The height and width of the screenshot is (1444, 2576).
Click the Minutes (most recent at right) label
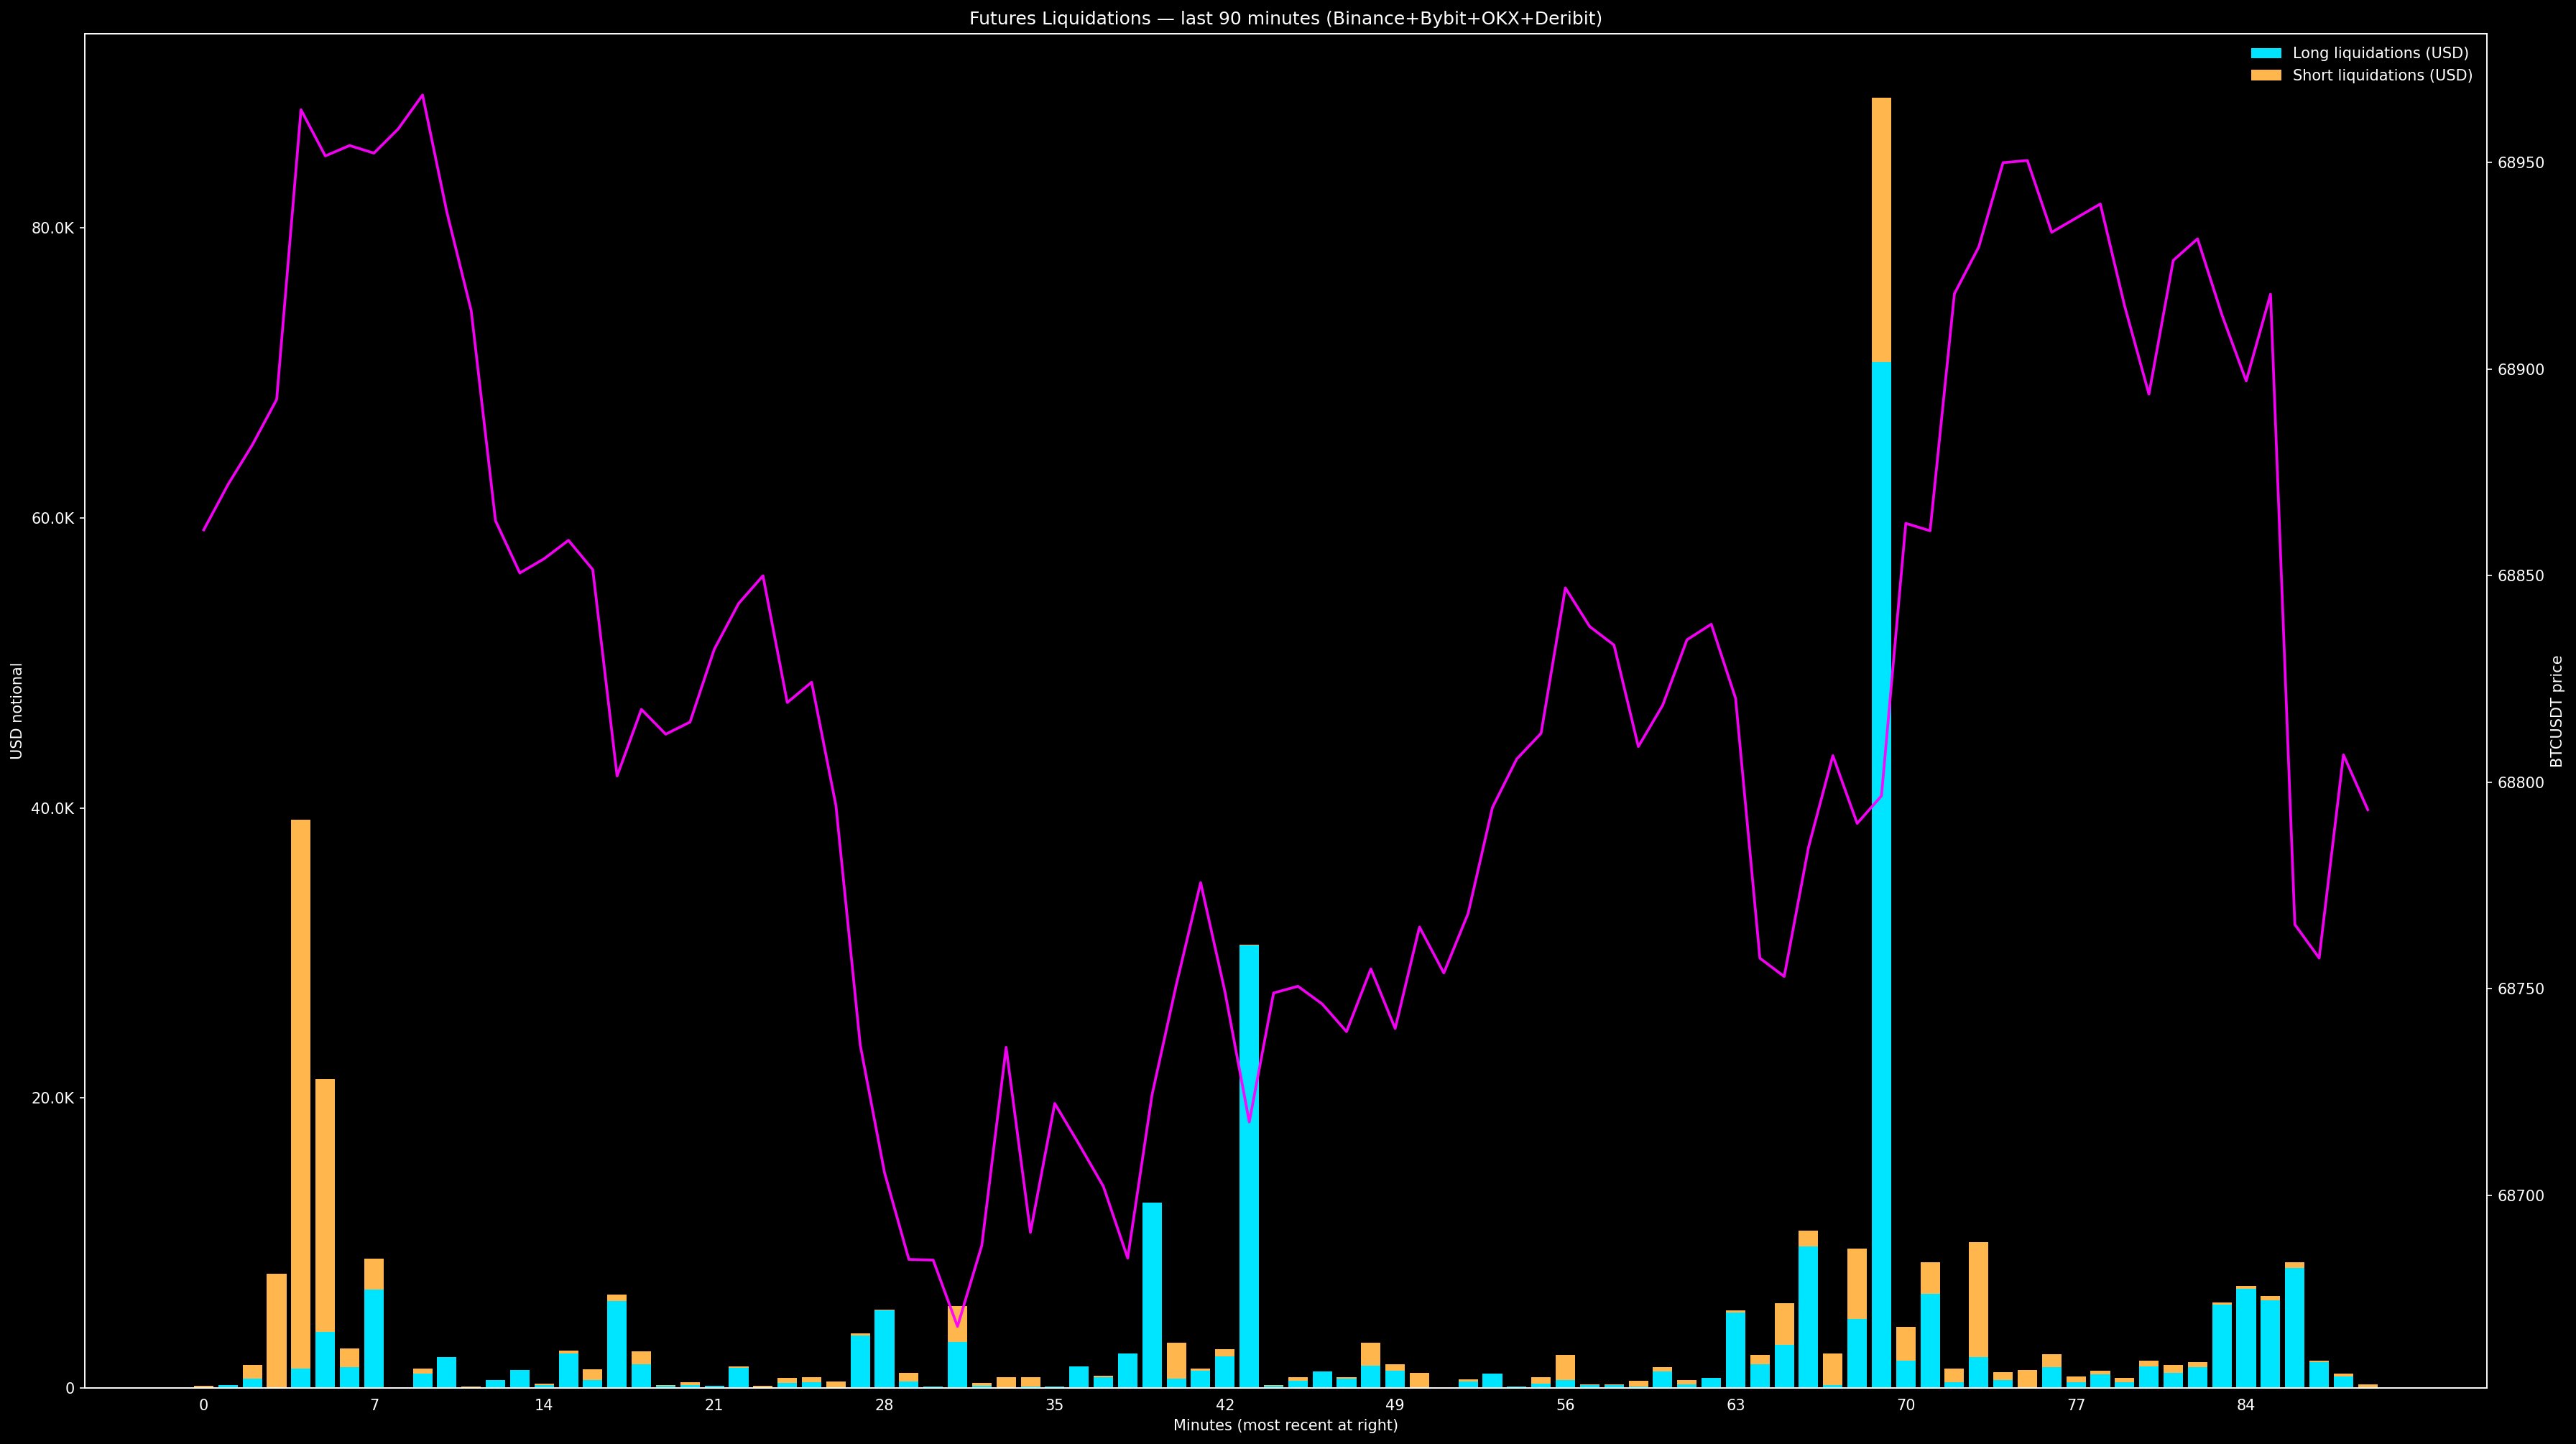(x=1285, y=1425)
